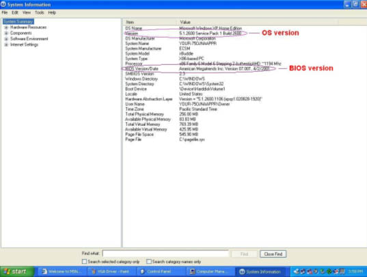Click the Close Find button
367x277 pixels.
(273, 254)
